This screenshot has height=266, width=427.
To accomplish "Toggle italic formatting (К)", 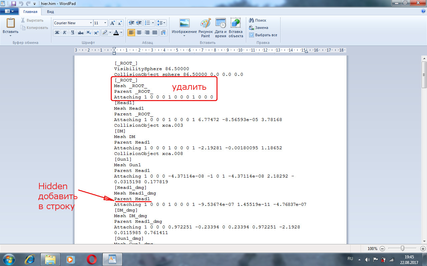I will [64, 32].
